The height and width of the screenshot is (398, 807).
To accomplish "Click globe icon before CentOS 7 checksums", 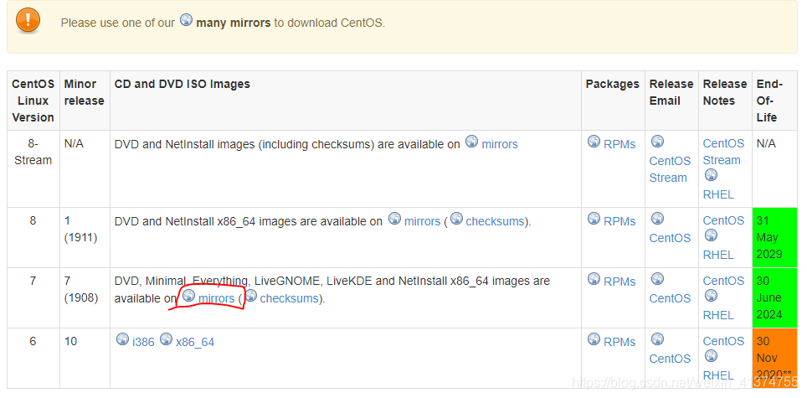I will coord(250,296).
